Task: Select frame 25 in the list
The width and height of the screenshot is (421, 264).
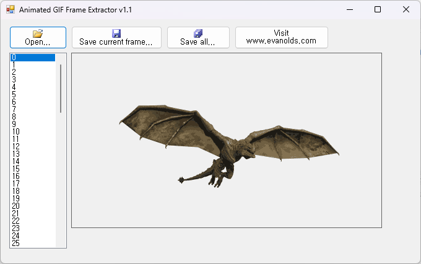Action: click(33, 244)
